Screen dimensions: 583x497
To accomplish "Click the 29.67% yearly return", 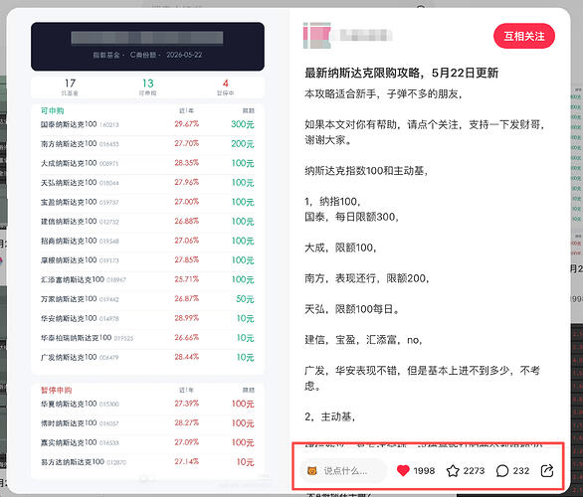I will pos(187,123).
